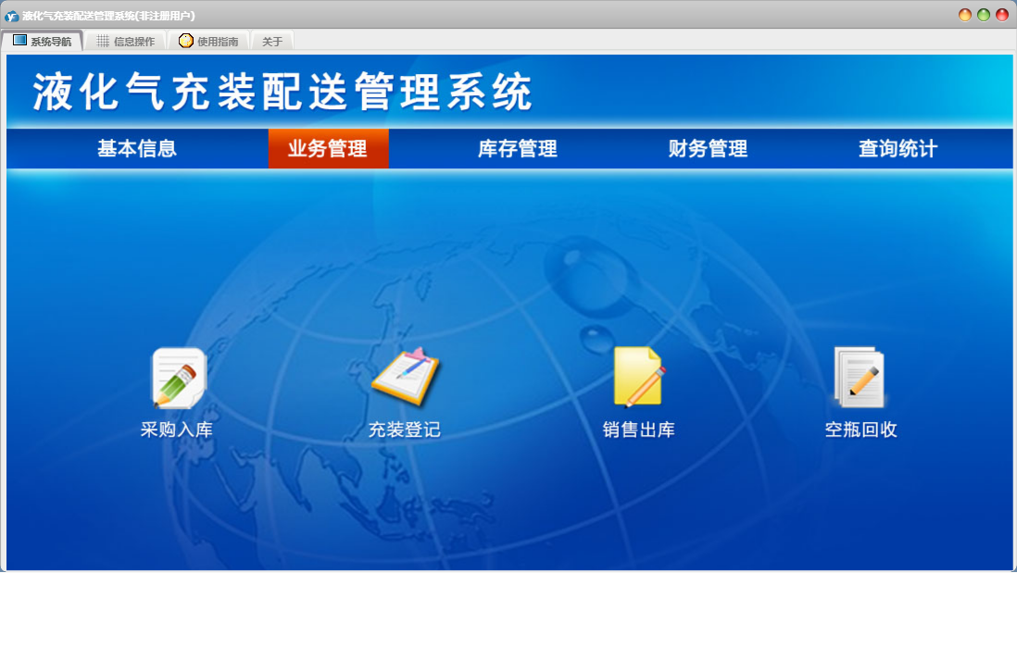Click the 空瓶回收 text label
This screenshot has width=1017, height=659.
pos(860,429)
